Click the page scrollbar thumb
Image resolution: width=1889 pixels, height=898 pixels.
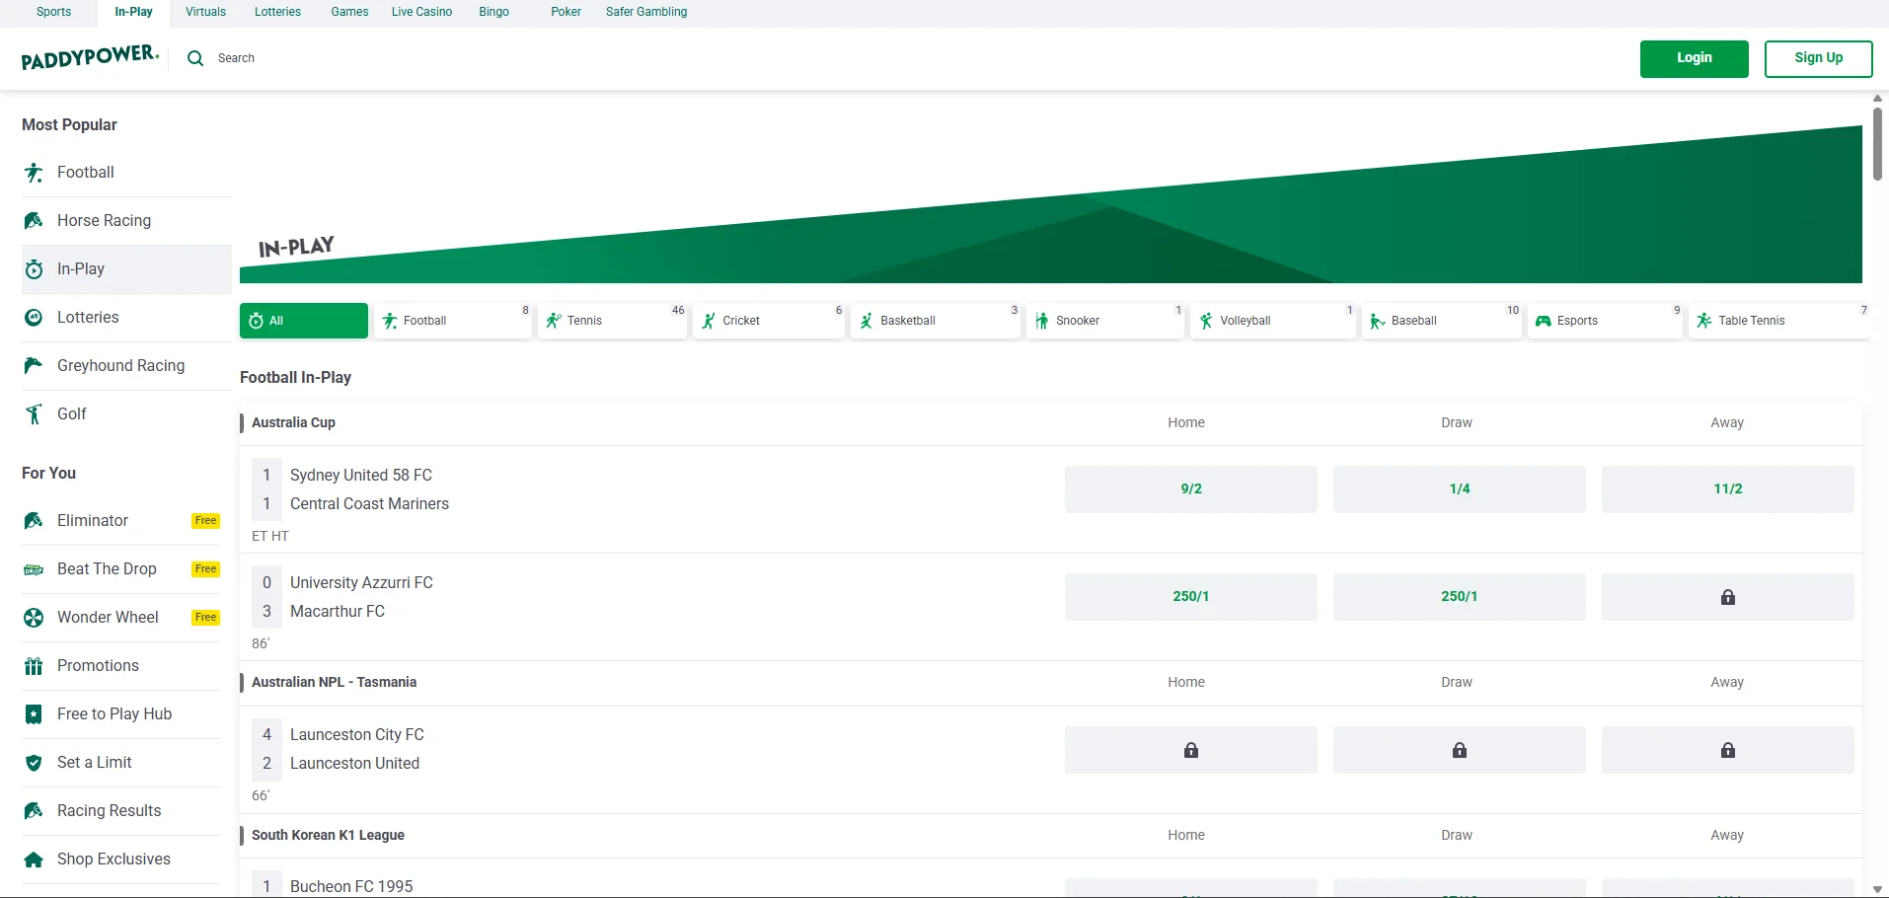pos(1877,144)
